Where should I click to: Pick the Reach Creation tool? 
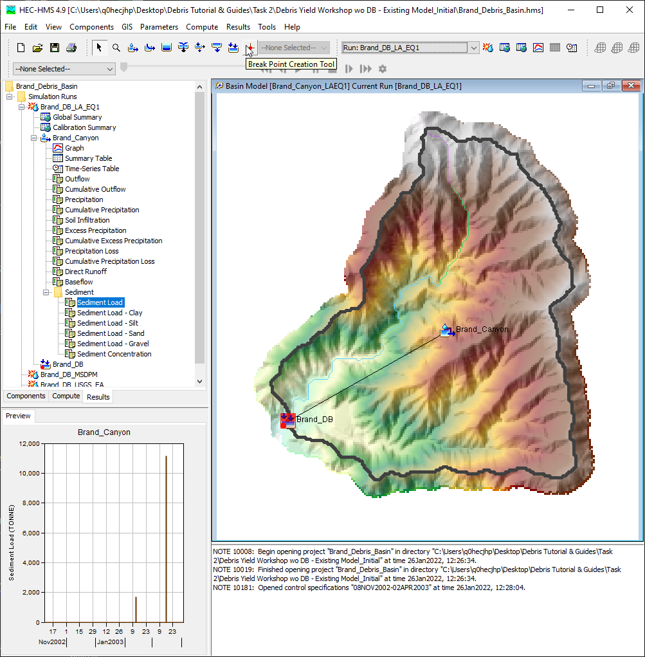tap(150, 48)
